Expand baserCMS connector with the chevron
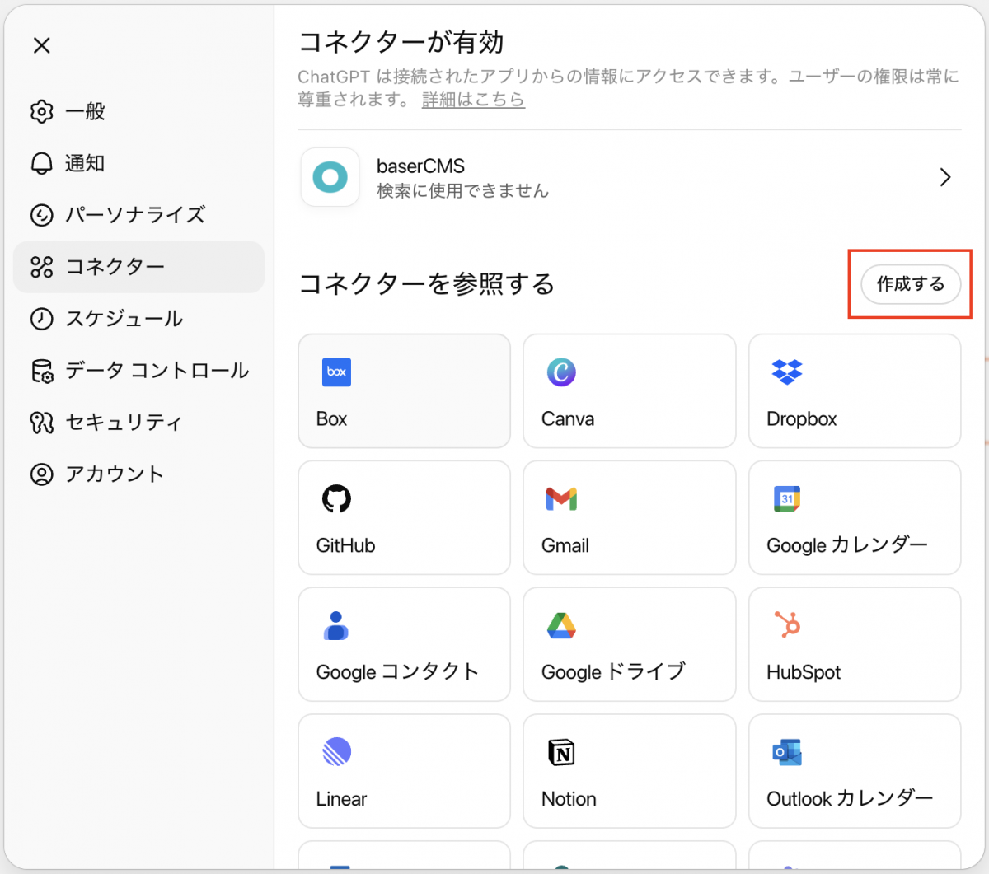Image resolution: width=989 pixels, height=874 pixels. pyautogui.click(x=945, y=177)
